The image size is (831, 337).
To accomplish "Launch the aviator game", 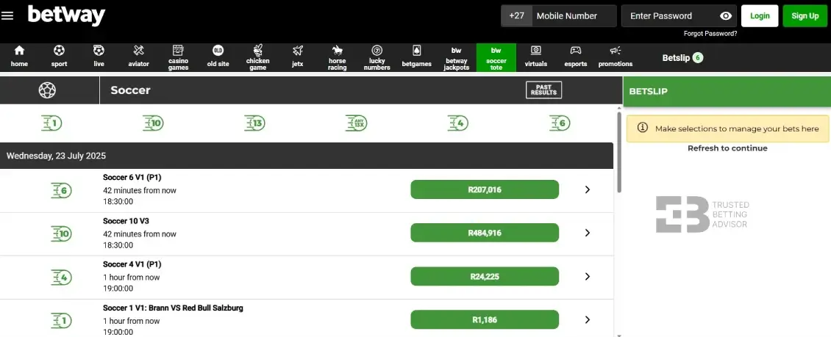I will (138, 57).
